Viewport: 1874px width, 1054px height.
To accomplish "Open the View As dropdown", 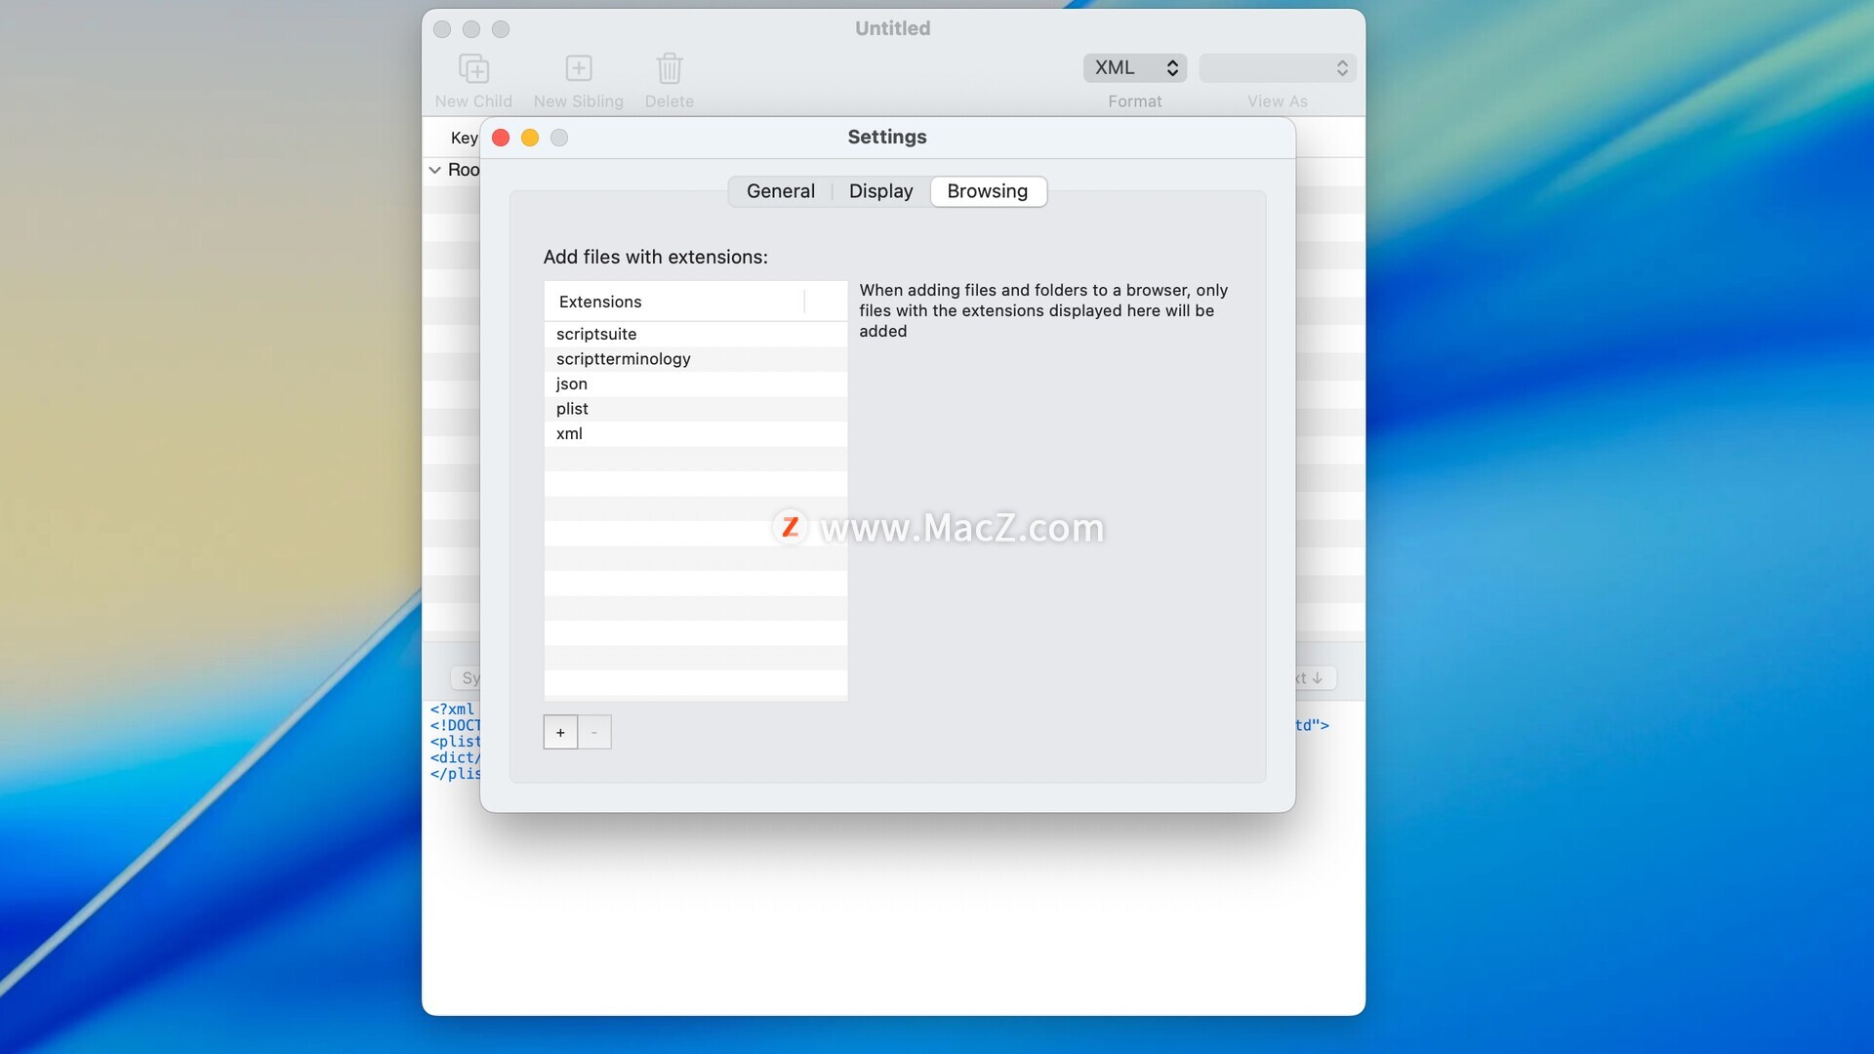I will [1277, 67].
